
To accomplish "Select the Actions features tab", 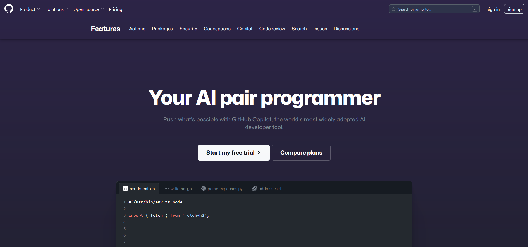I will [137, 29].
